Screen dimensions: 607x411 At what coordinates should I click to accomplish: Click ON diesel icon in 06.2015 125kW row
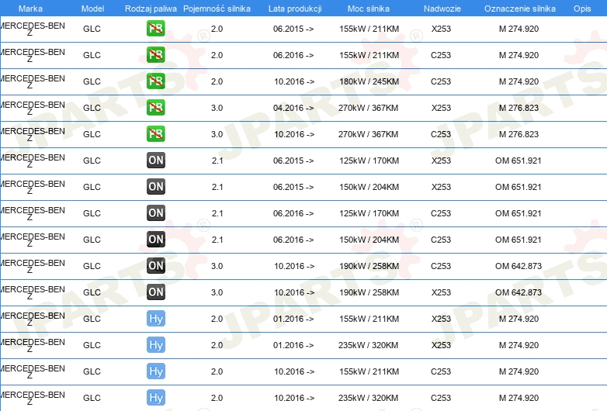(x=155, y=160)
